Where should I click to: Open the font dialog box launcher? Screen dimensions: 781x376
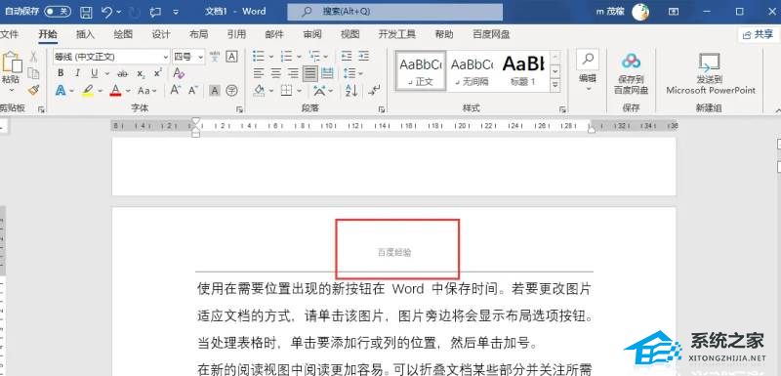pyautogui.click(x=239, y=109)
